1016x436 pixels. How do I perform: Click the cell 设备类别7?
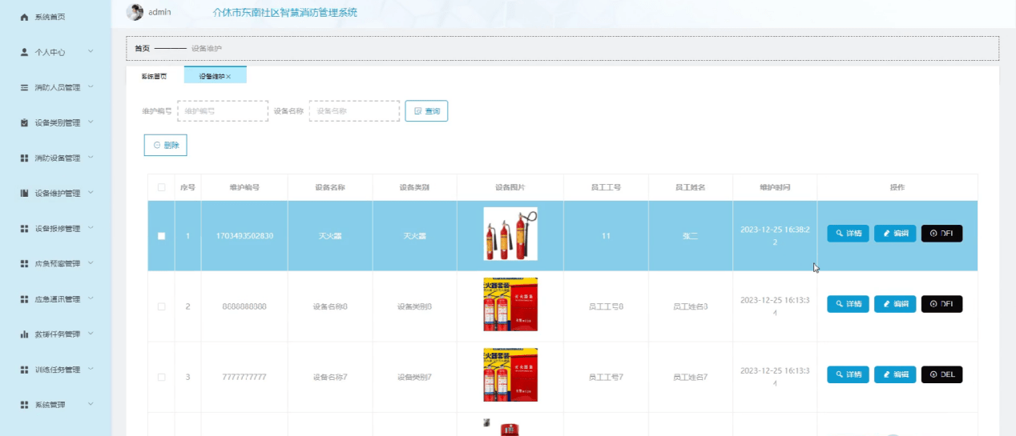click(x=414, y=377)
